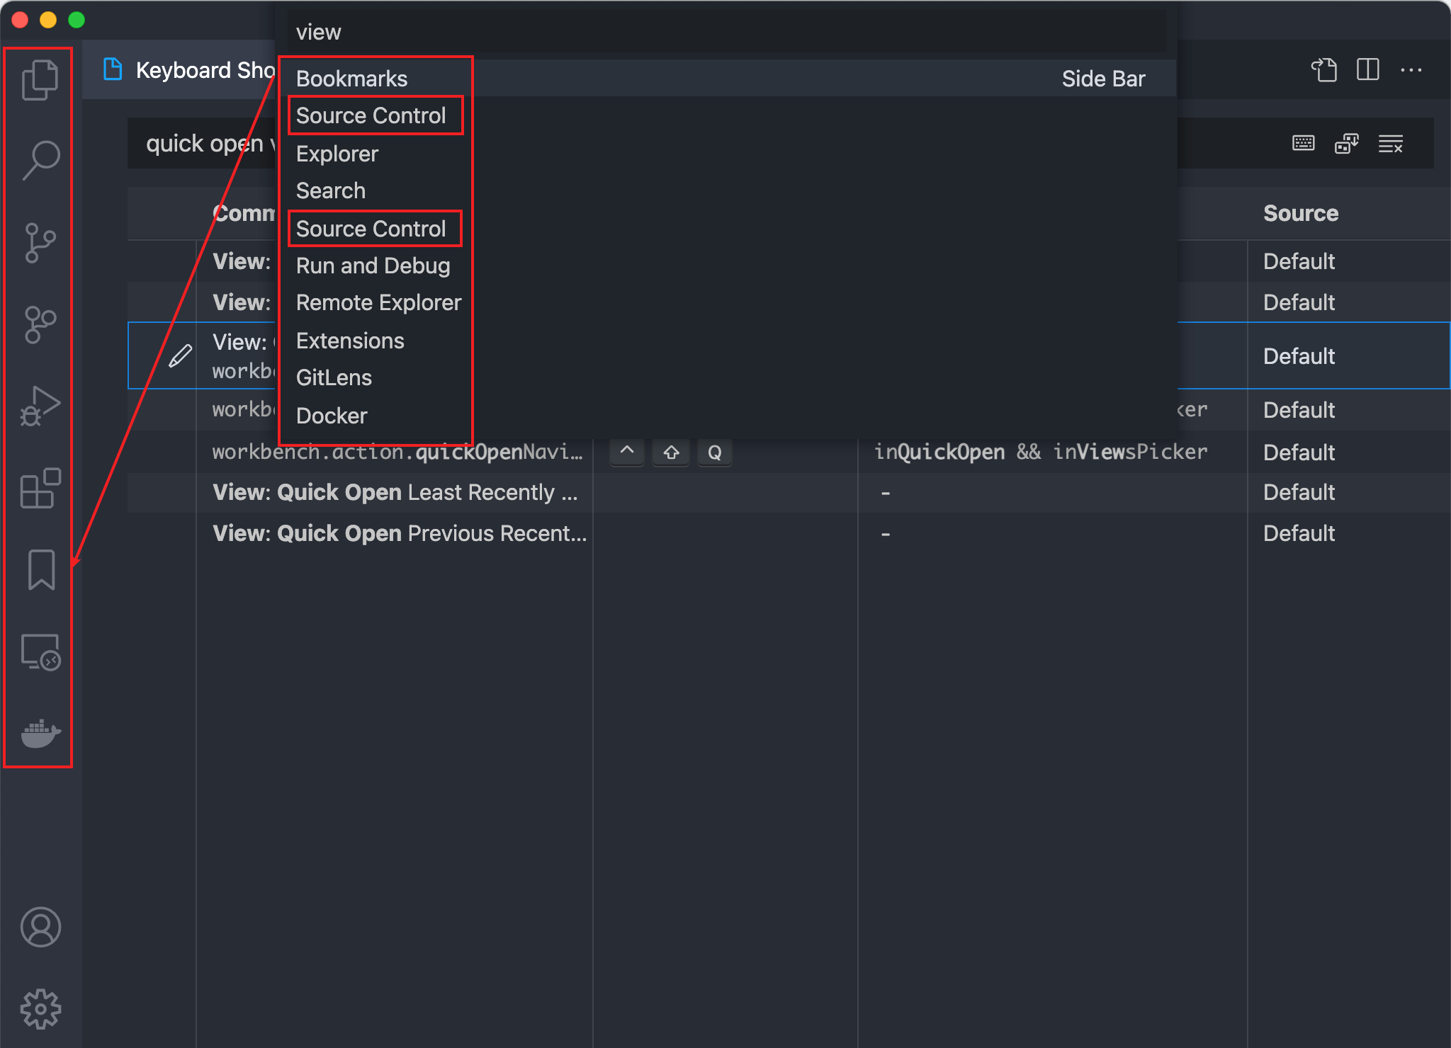Open the Extensions icon in the sidebar
Viewport: 1451px width, 1048px height.
[40, 487]
